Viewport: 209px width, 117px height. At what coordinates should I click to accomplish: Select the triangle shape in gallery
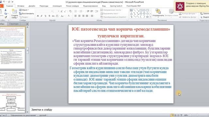[131, 14]
